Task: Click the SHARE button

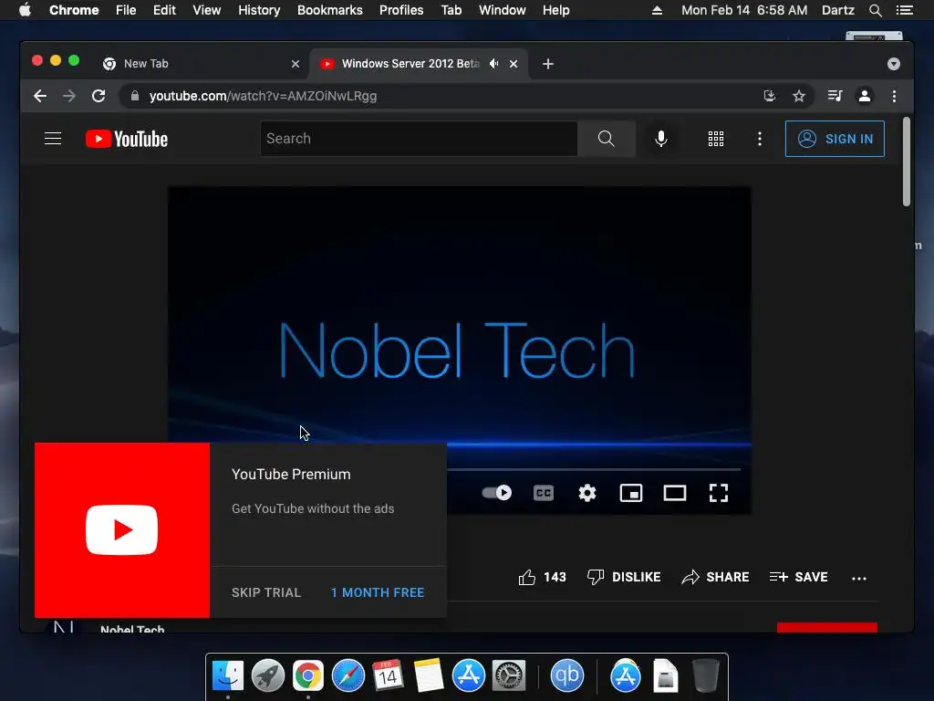Action: pos(715,577)
